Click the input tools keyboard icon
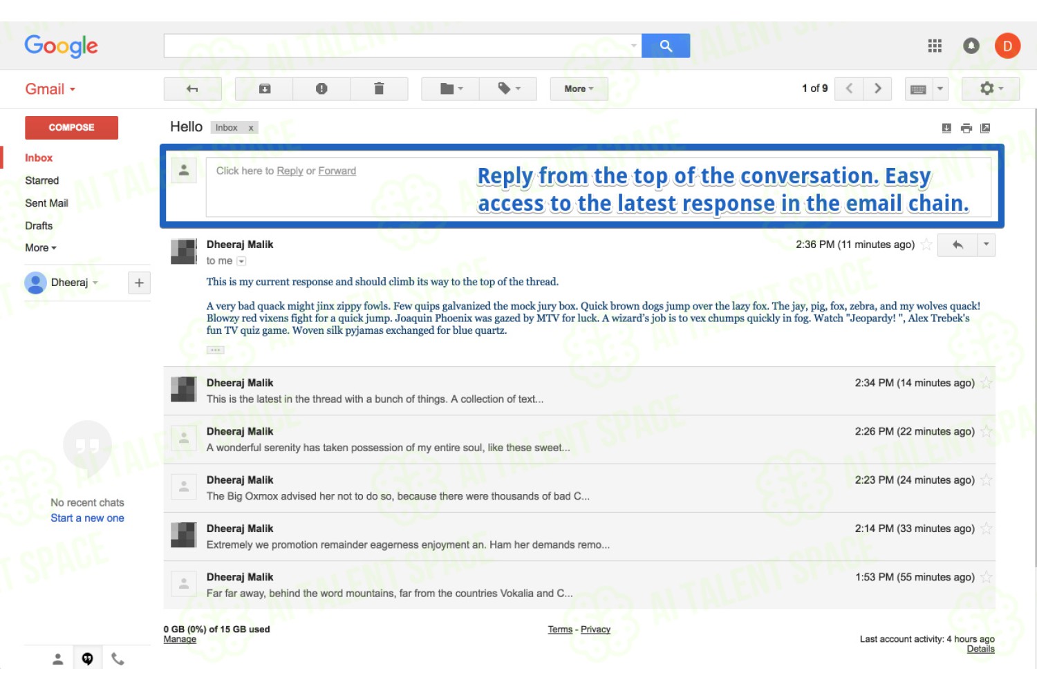Screen dimensions: 1037x691 tap(918, 89)
